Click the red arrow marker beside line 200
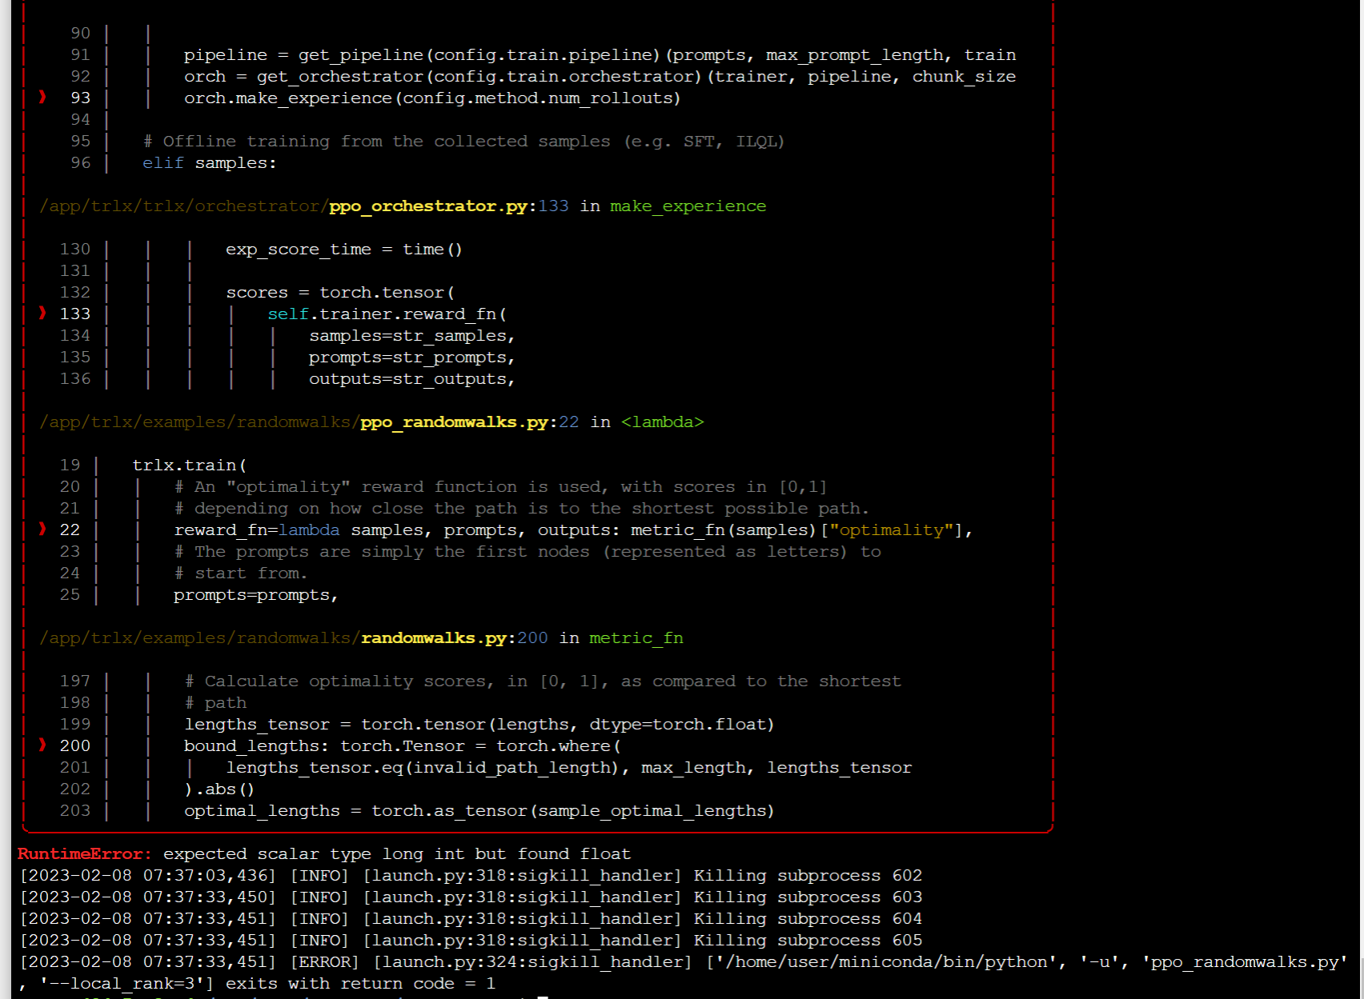 coord(41,745)
